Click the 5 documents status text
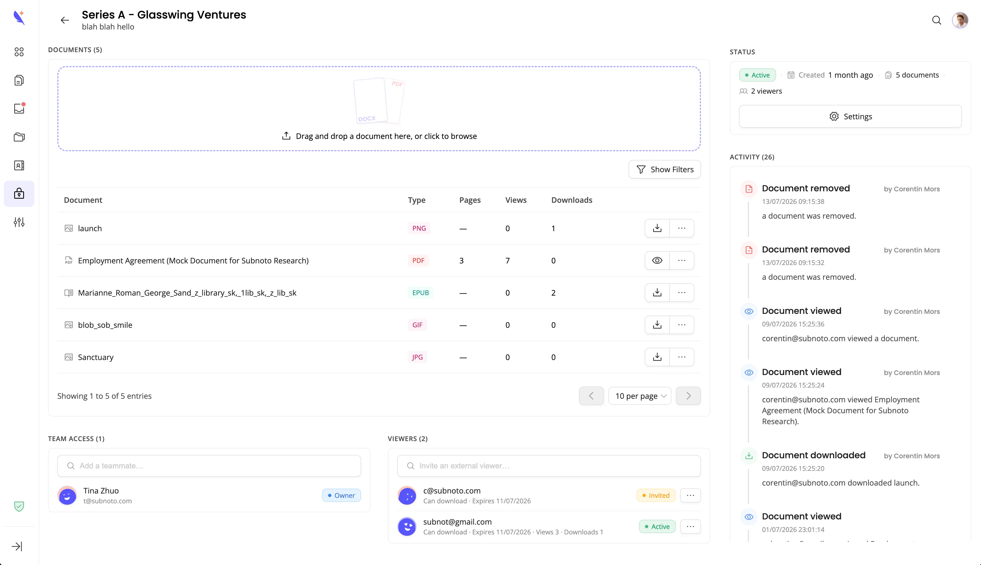The width and height of the screenshot is (981, 565). pos(917,75)
